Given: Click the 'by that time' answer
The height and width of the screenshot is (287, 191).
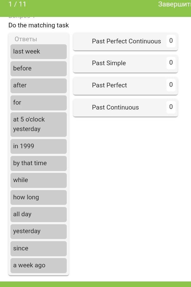Looking at the screenshot, I should (x=38, y=163).
